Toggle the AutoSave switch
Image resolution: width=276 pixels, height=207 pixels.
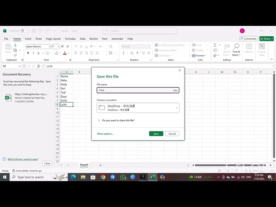point(25,31)
